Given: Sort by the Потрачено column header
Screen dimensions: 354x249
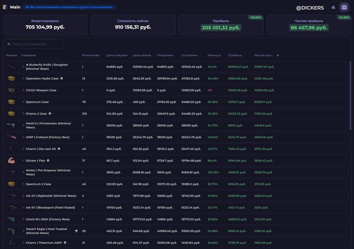Looking at the screenshot, I should click(x=165, y=55).
